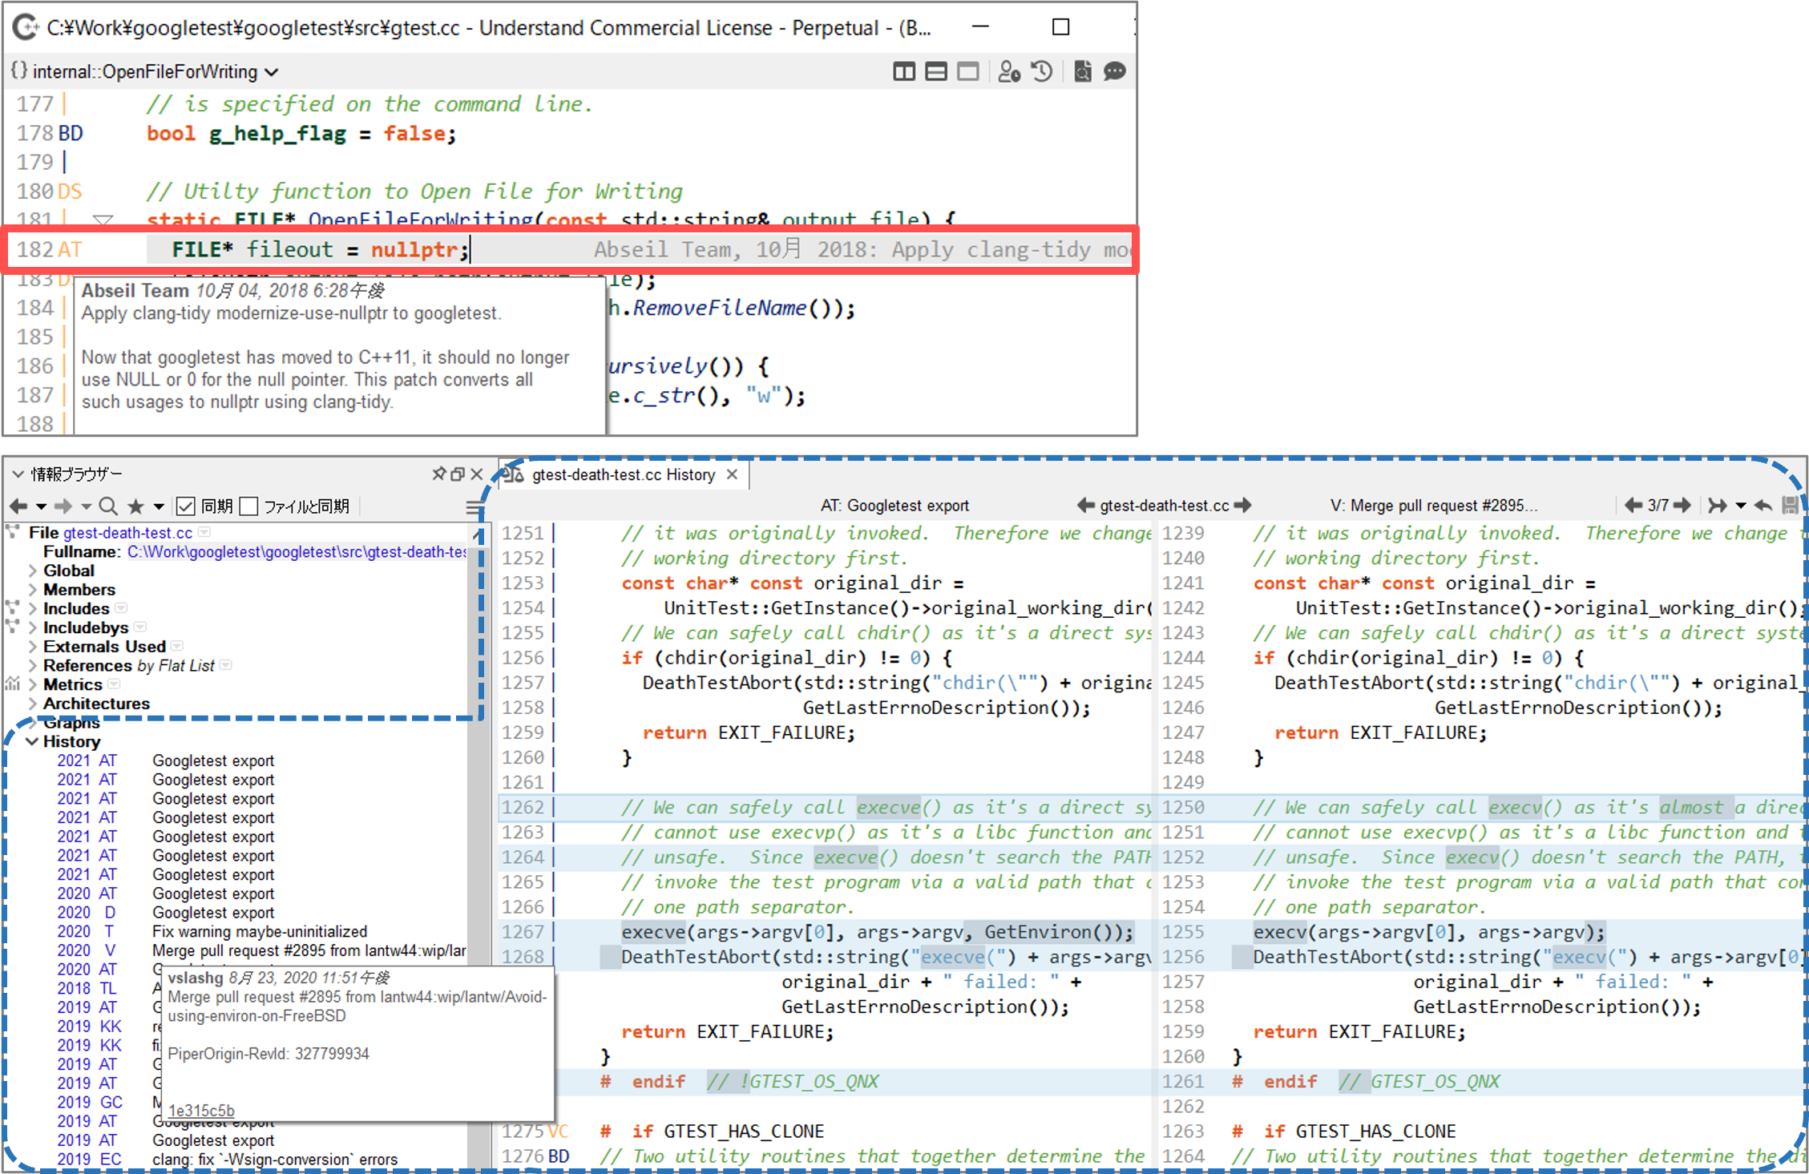Split editor horizontally into stacked panes
Screen dimensions: 1809x1174
(x=935, y=72)
